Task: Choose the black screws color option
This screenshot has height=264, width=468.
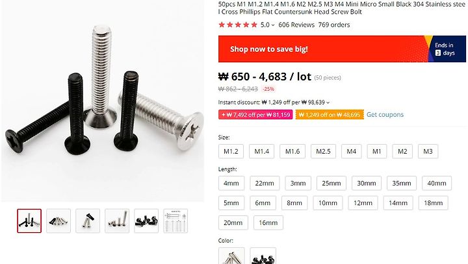Action: (x=263, y=256)
